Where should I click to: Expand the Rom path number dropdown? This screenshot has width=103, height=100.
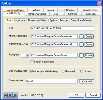(x=27, y=55)
